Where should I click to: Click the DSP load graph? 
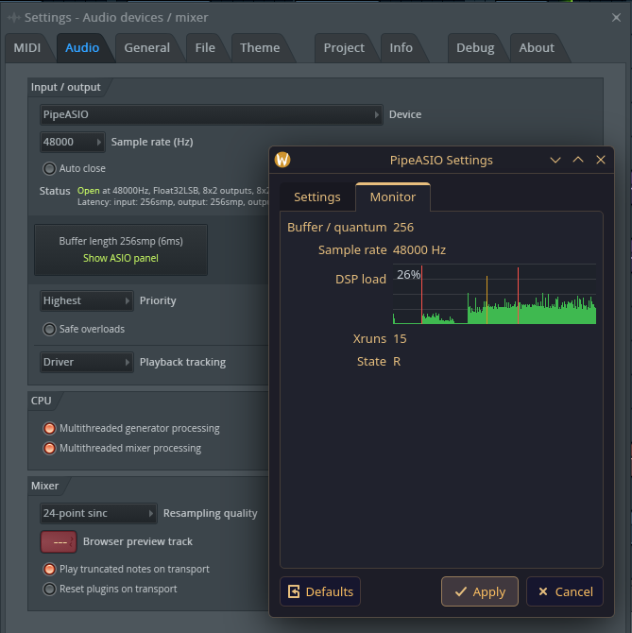coord(494,294)
